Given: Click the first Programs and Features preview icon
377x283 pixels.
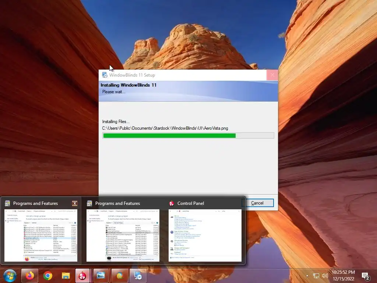Looking at the screenshot, I should [7, 203].
